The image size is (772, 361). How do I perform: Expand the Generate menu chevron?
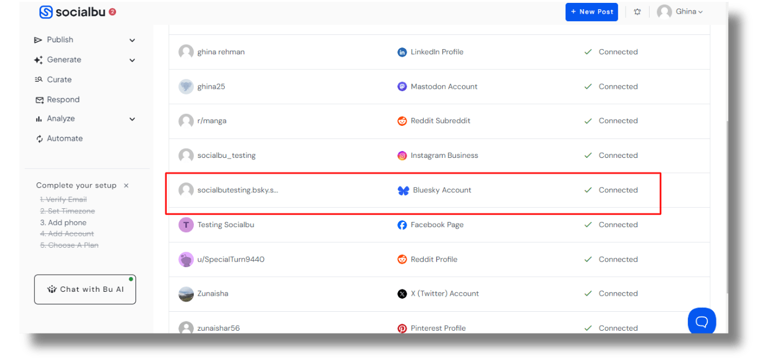click(132, 60)
